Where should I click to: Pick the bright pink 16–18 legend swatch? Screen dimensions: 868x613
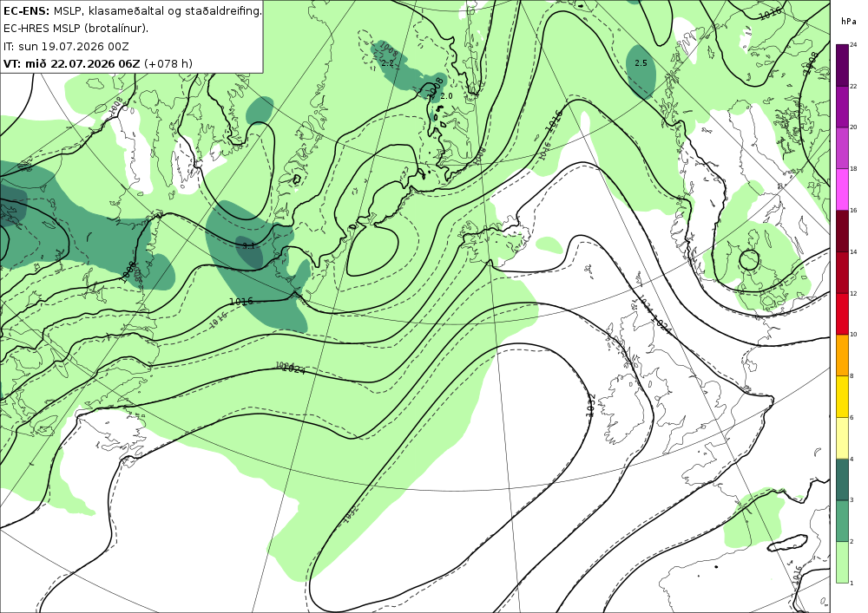tap(843, 190)
